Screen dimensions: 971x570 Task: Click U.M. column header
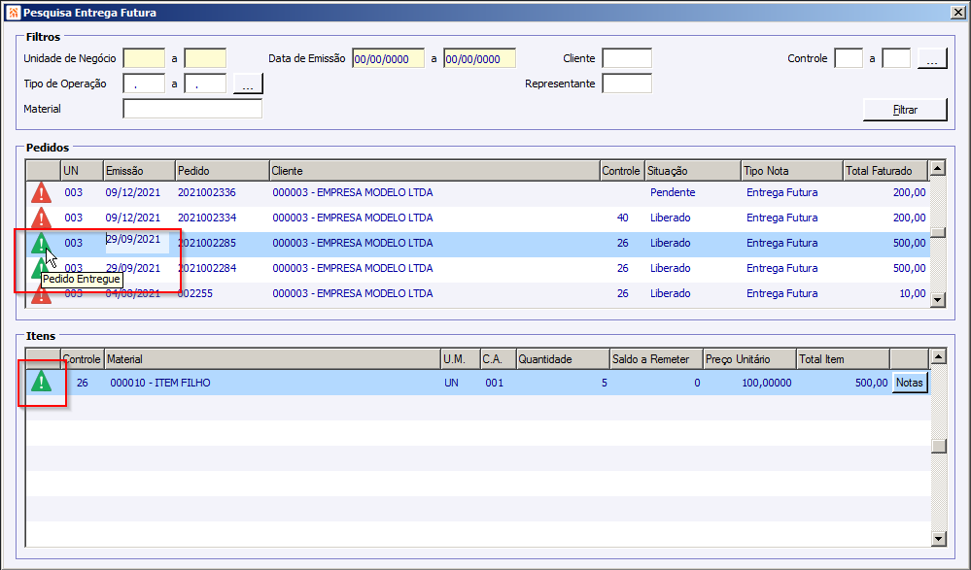(460, 359)
